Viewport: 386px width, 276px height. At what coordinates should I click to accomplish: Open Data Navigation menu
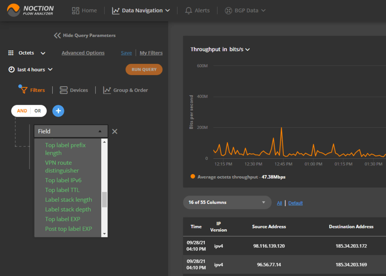141,11
